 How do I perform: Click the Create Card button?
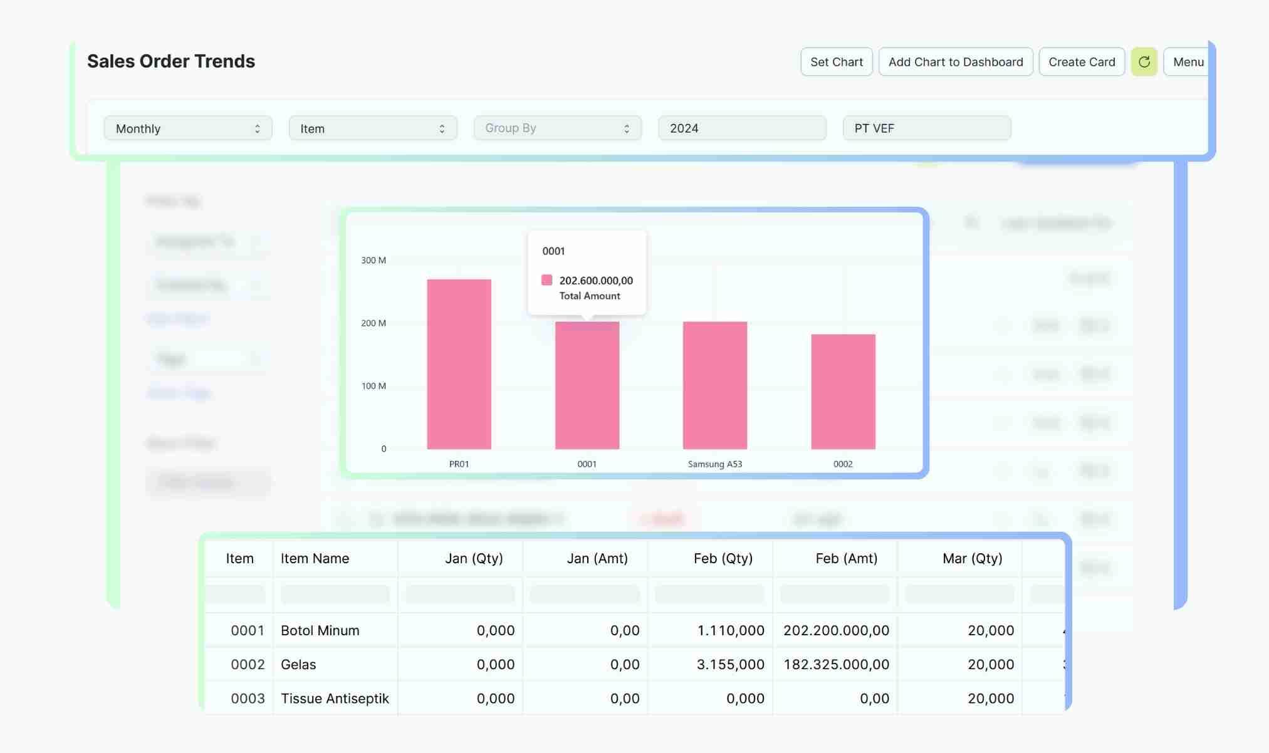pyautogui.click(x=1081, y=62)
